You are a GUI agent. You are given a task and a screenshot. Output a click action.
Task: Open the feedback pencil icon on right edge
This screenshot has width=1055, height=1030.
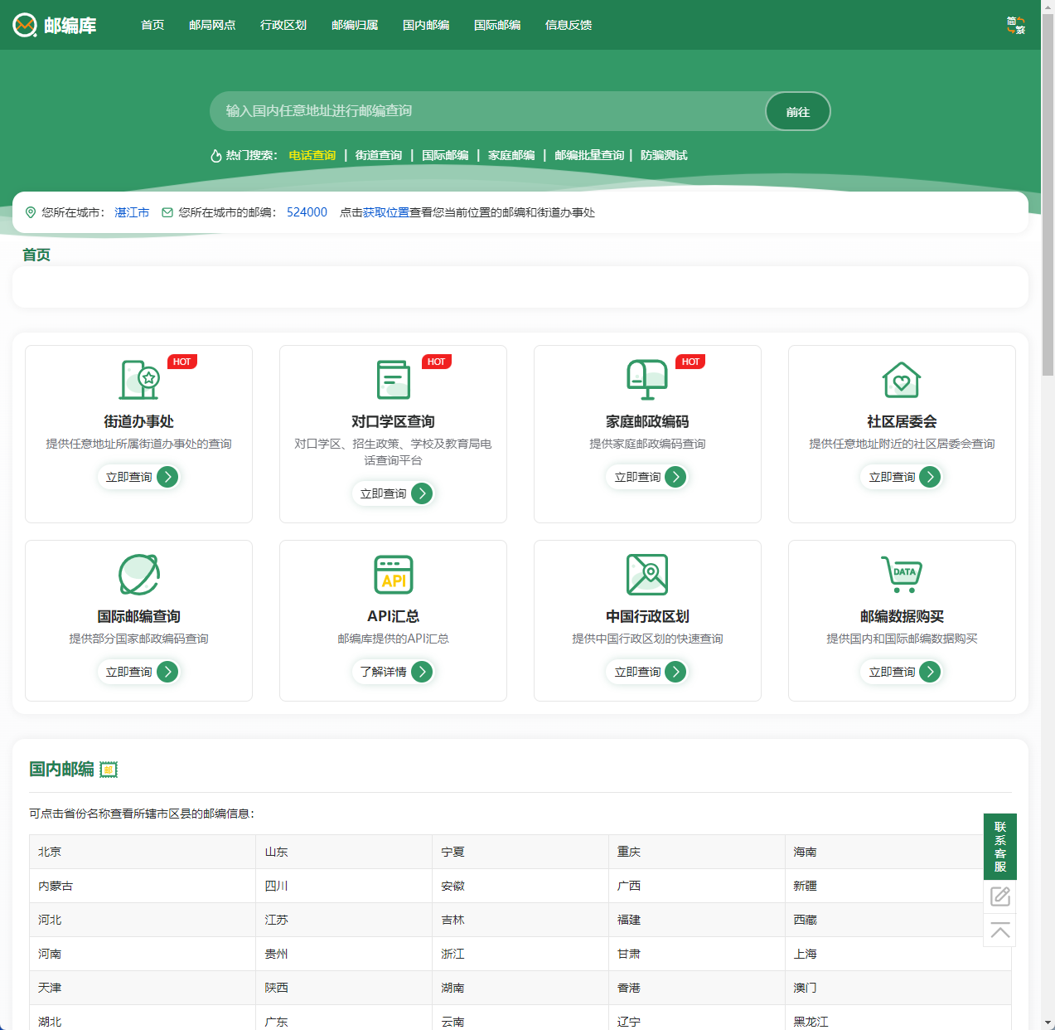pyautogui.click(x=999, y=896)
